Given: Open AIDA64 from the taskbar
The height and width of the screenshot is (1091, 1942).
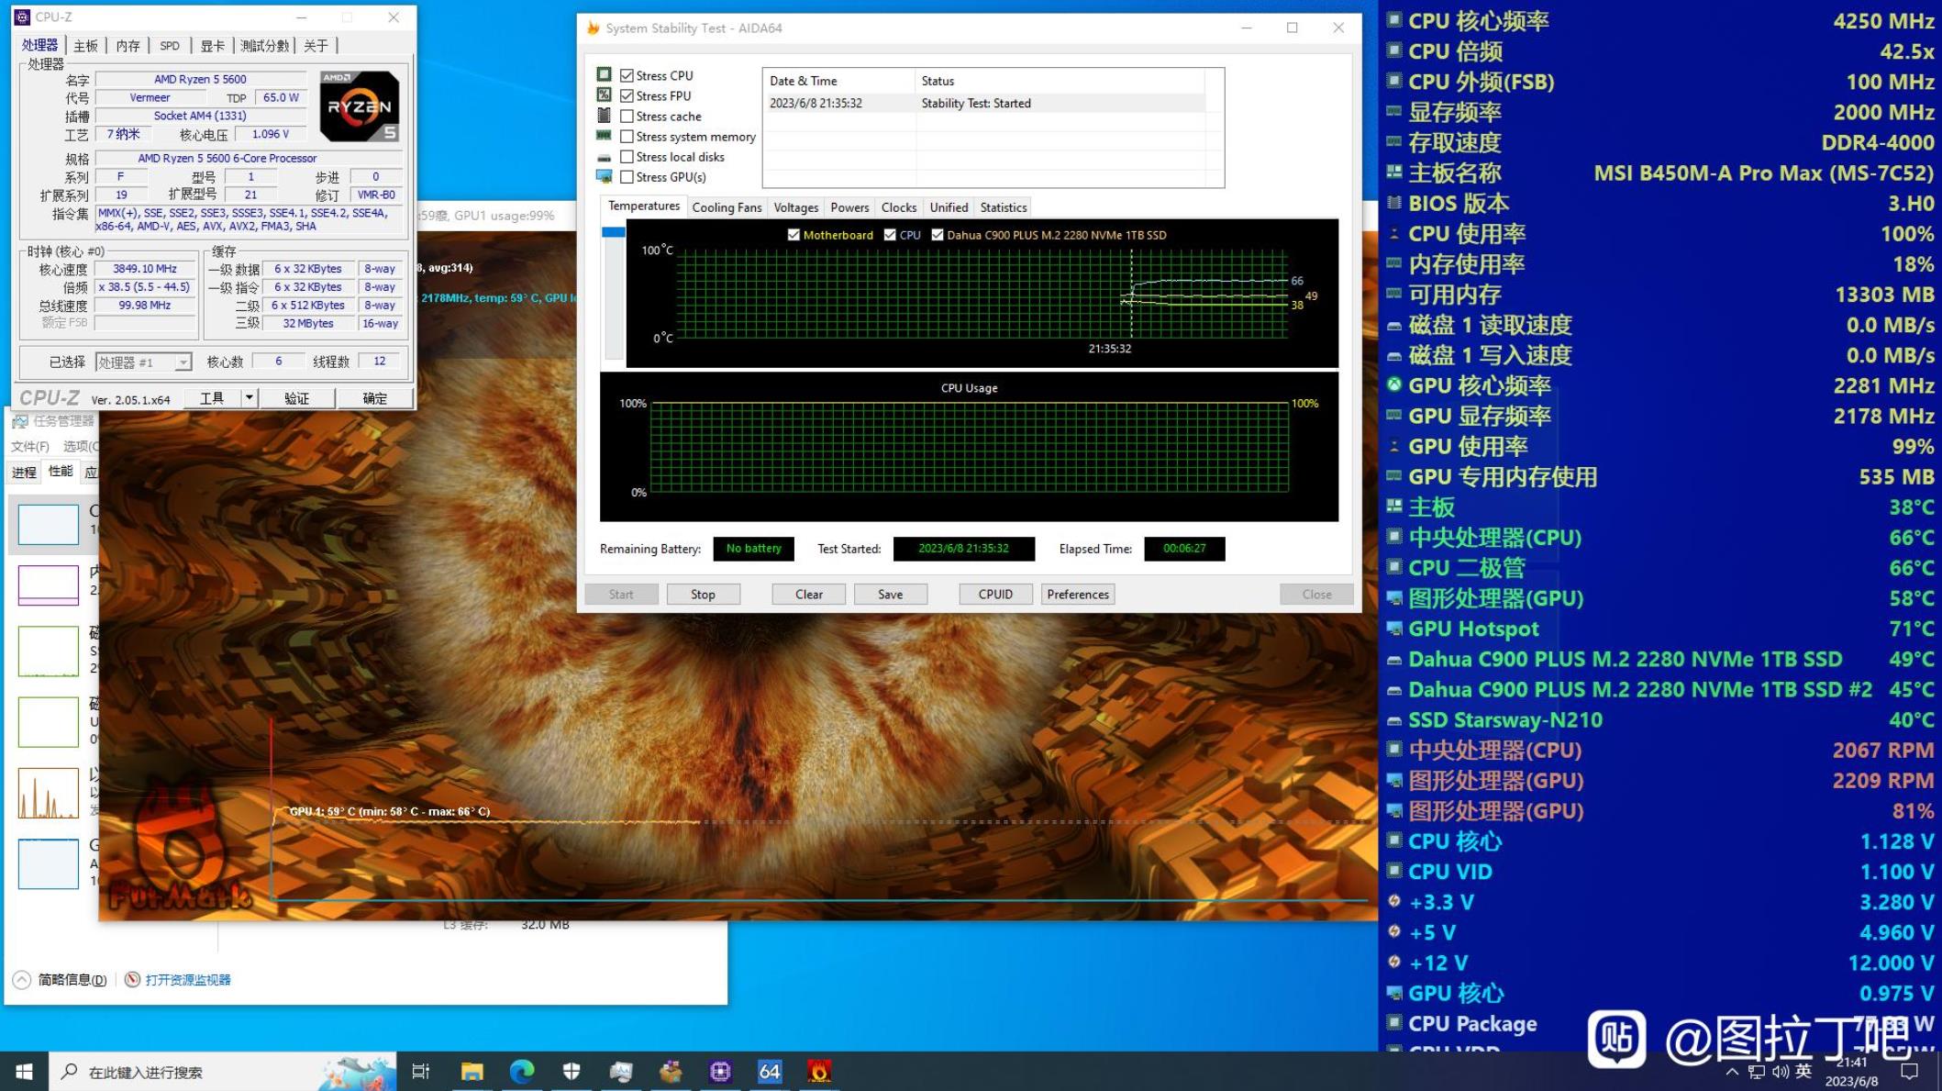Looking at the screenshot, I should [769, 1071].
